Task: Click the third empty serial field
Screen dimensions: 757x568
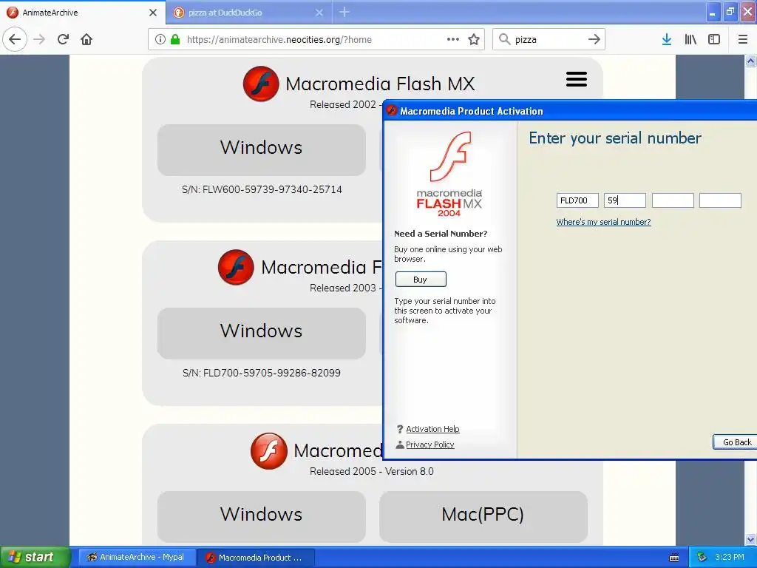Action: tap(673, 200)
